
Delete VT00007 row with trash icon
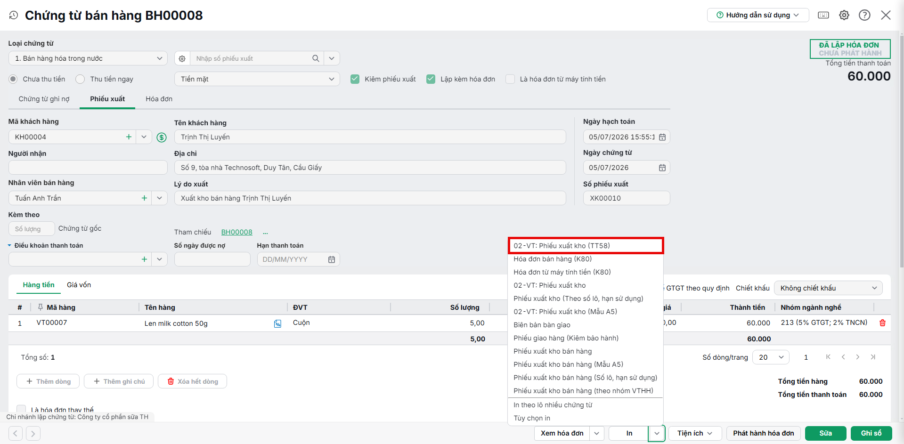tap(882, 323)
